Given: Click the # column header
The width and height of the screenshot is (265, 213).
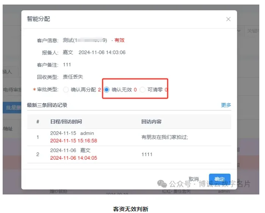Looking at the screenshot, I should point(38,122).
